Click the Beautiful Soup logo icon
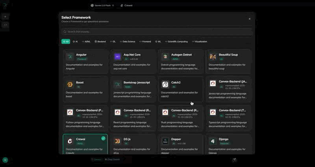 coord(213,57)
